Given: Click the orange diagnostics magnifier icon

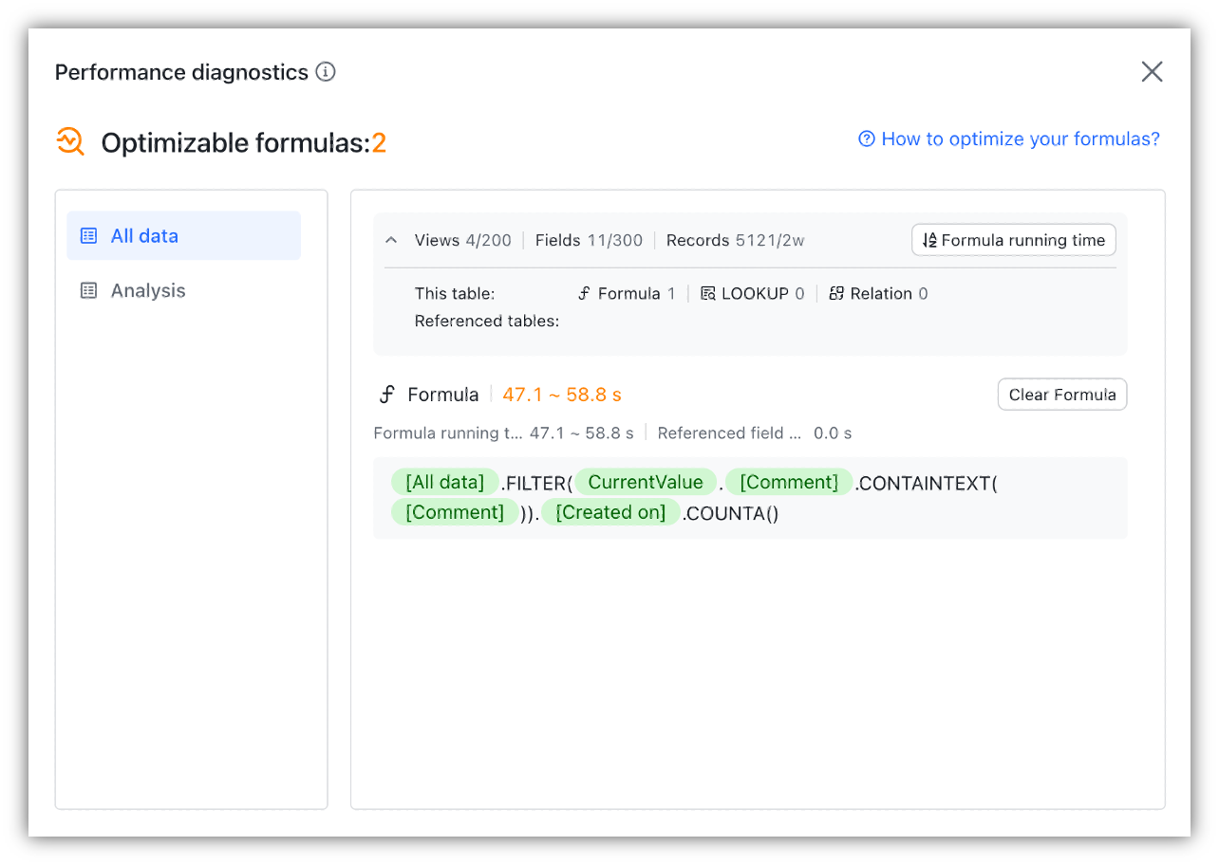Looking at the screenshot, I should click(x=69, y=140).
